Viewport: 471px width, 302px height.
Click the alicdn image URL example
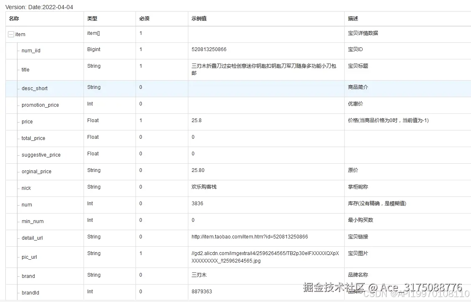265,257
